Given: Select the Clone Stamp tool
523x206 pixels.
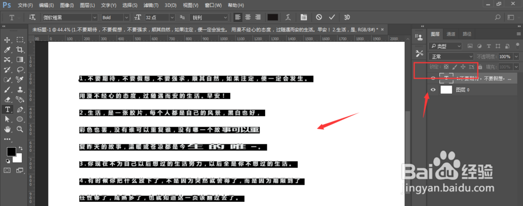Looking at the screenshot, I should tap(20, 90).
